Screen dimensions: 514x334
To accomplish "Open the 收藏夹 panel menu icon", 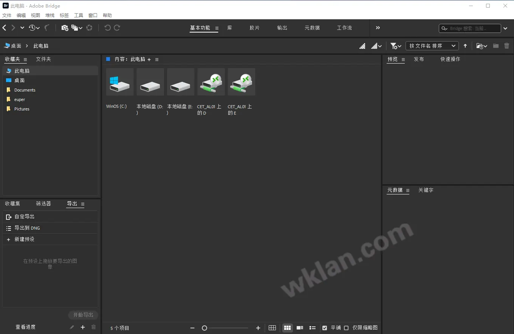I will pos(25,59).
